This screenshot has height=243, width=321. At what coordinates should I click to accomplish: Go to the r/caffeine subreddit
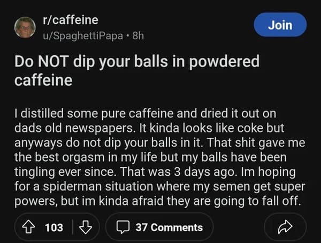[71, 21]
